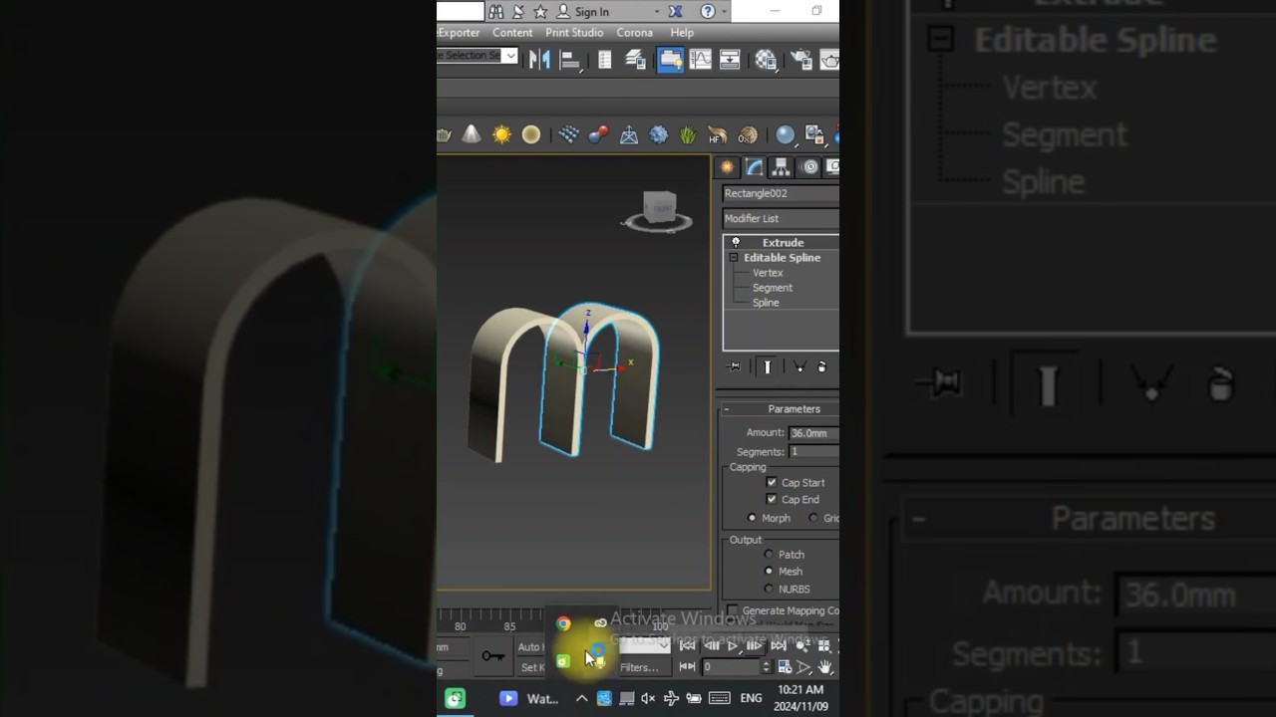Toggle the Cap Start checkbox

pos(772,482)
